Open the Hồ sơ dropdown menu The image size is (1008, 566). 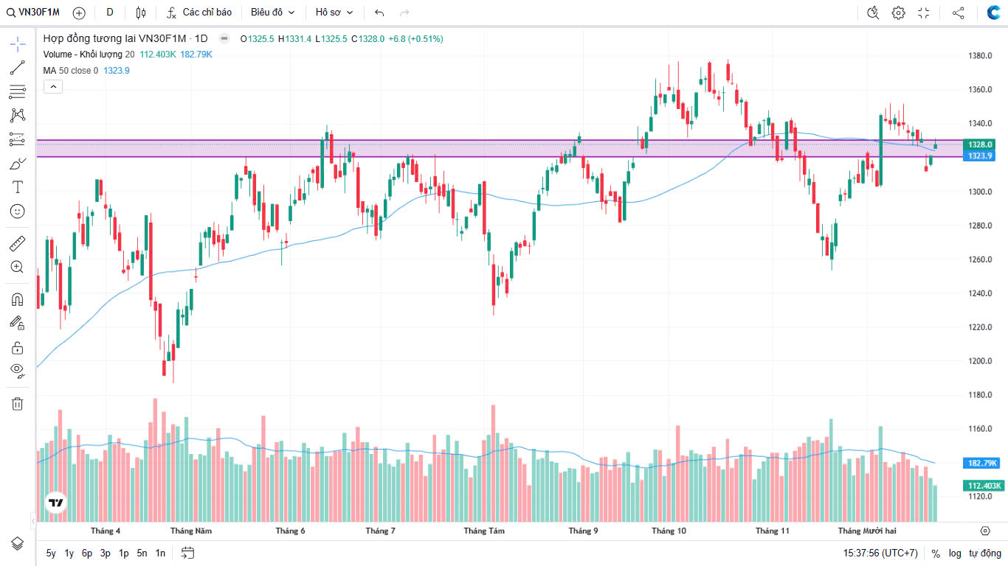[334, 13]
